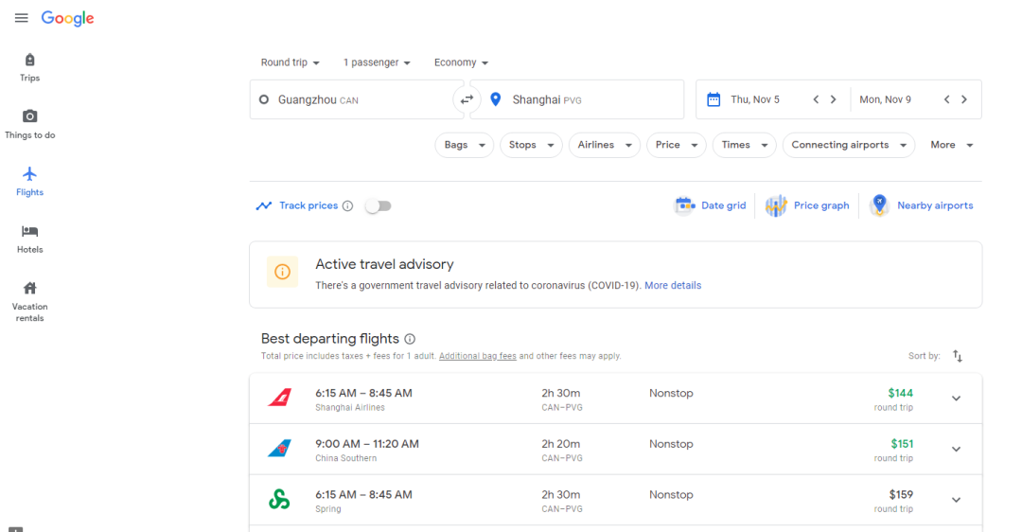This screenshot has width=1022, height=532.
Task: Expand the Shanghai Airlines $144 flight
Action: point(956,399)
